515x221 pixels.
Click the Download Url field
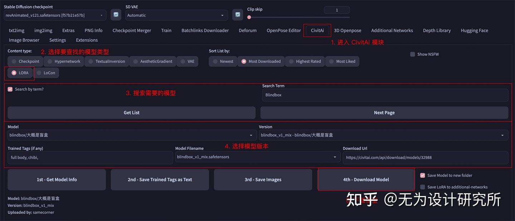tap(425, 158)
